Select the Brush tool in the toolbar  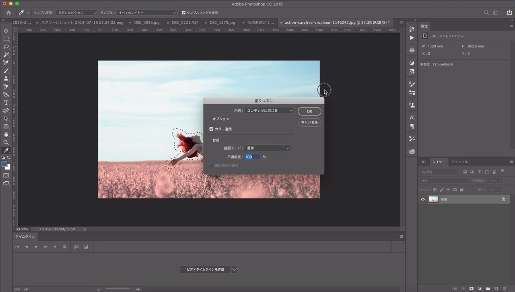tap(6, 71)
